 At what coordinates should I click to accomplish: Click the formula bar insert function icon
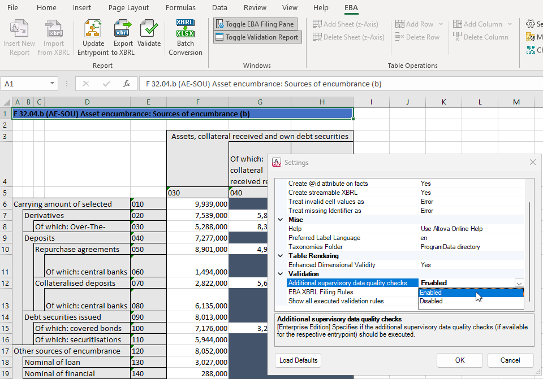[126, 84]
